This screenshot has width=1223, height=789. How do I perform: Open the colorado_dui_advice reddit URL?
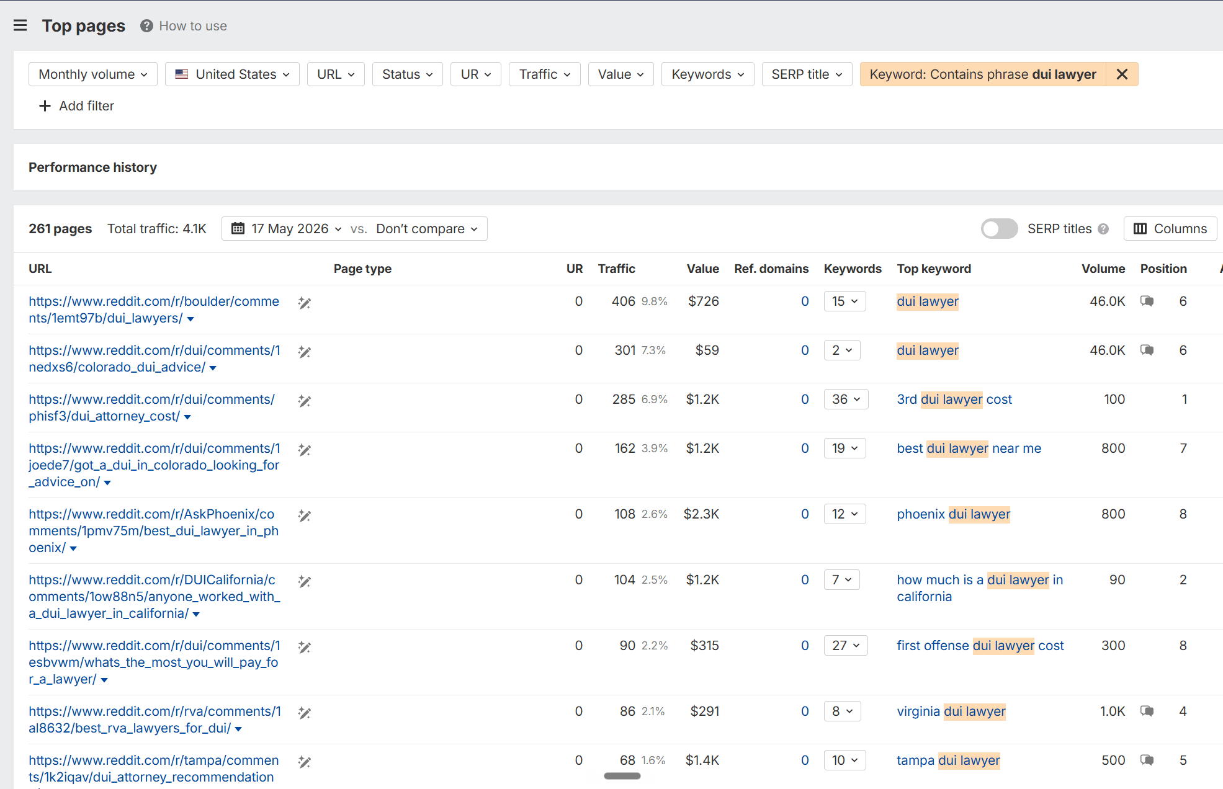pyautogui.click(x=155, y=359)
